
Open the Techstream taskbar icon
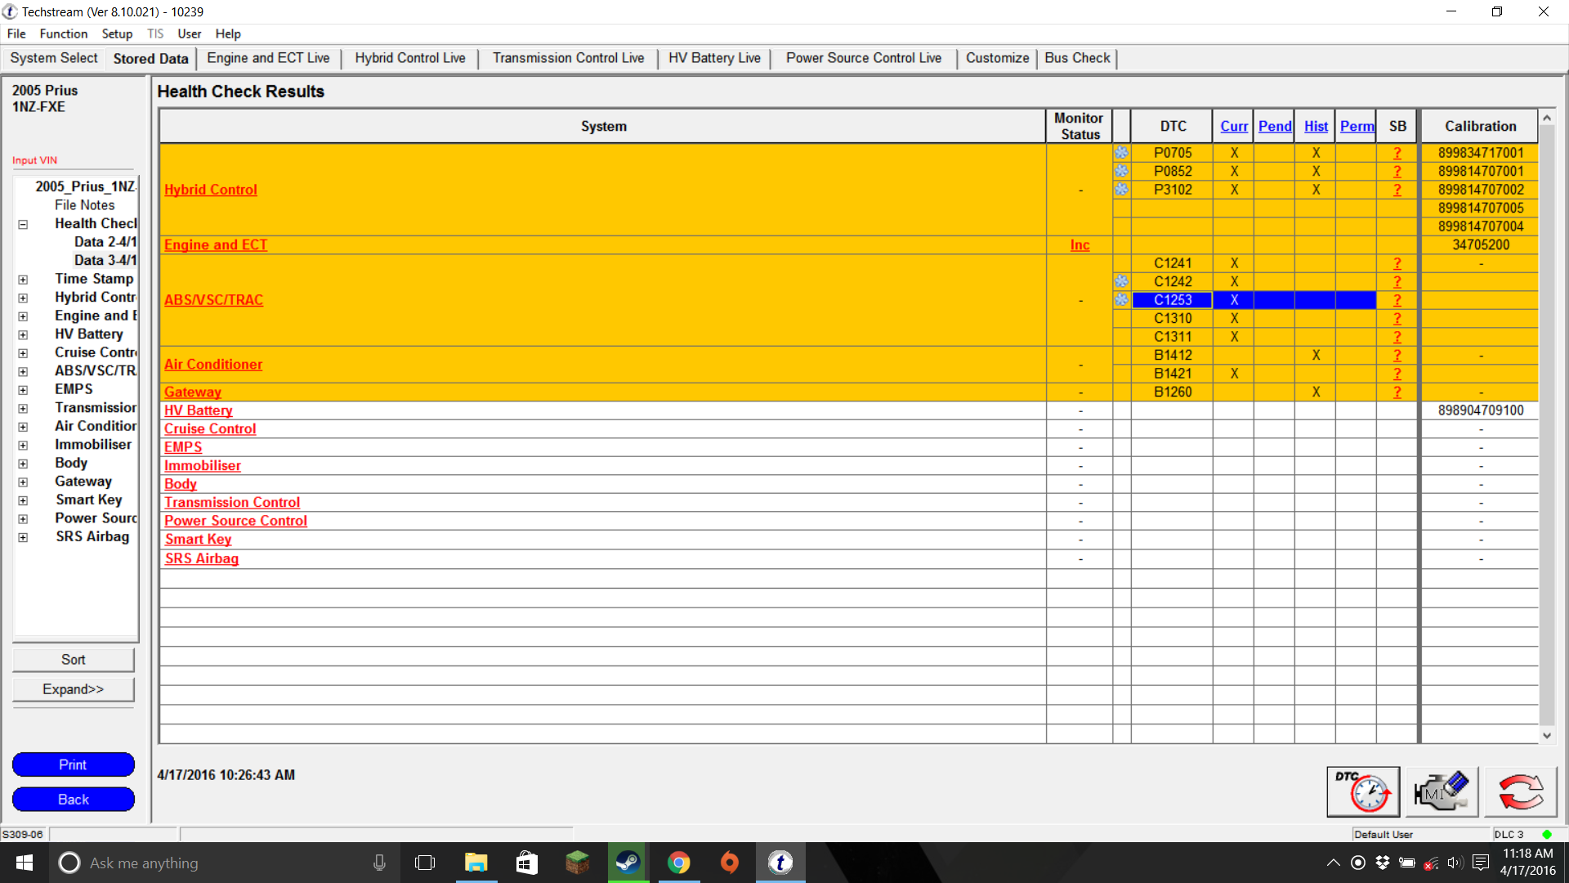click(x=780, y=863)
